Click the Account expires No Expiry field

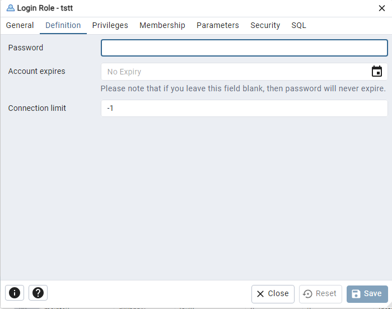tap(235, 72)
